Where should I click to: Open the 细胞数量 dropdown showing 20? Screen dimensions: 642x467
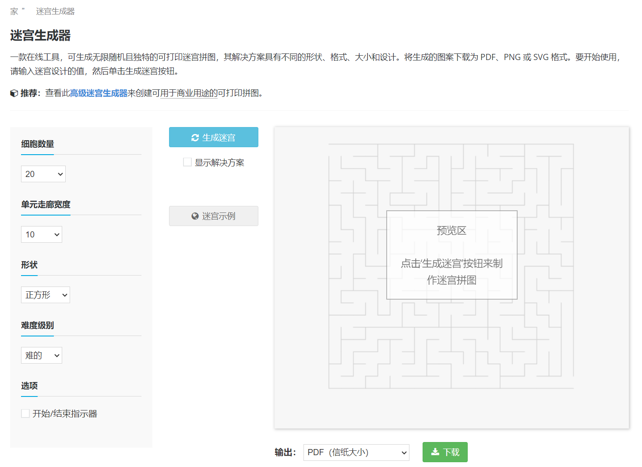click(x=43, y=173)
